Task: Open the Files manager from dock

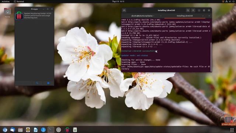Action: coord(20,130)
